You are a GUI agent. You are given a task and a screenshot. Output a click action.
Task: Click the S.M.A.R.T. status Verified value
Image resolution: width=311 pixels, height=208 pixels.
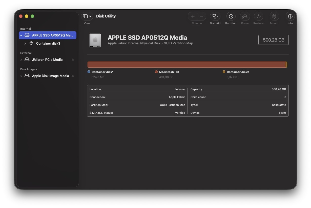[180, 113]
